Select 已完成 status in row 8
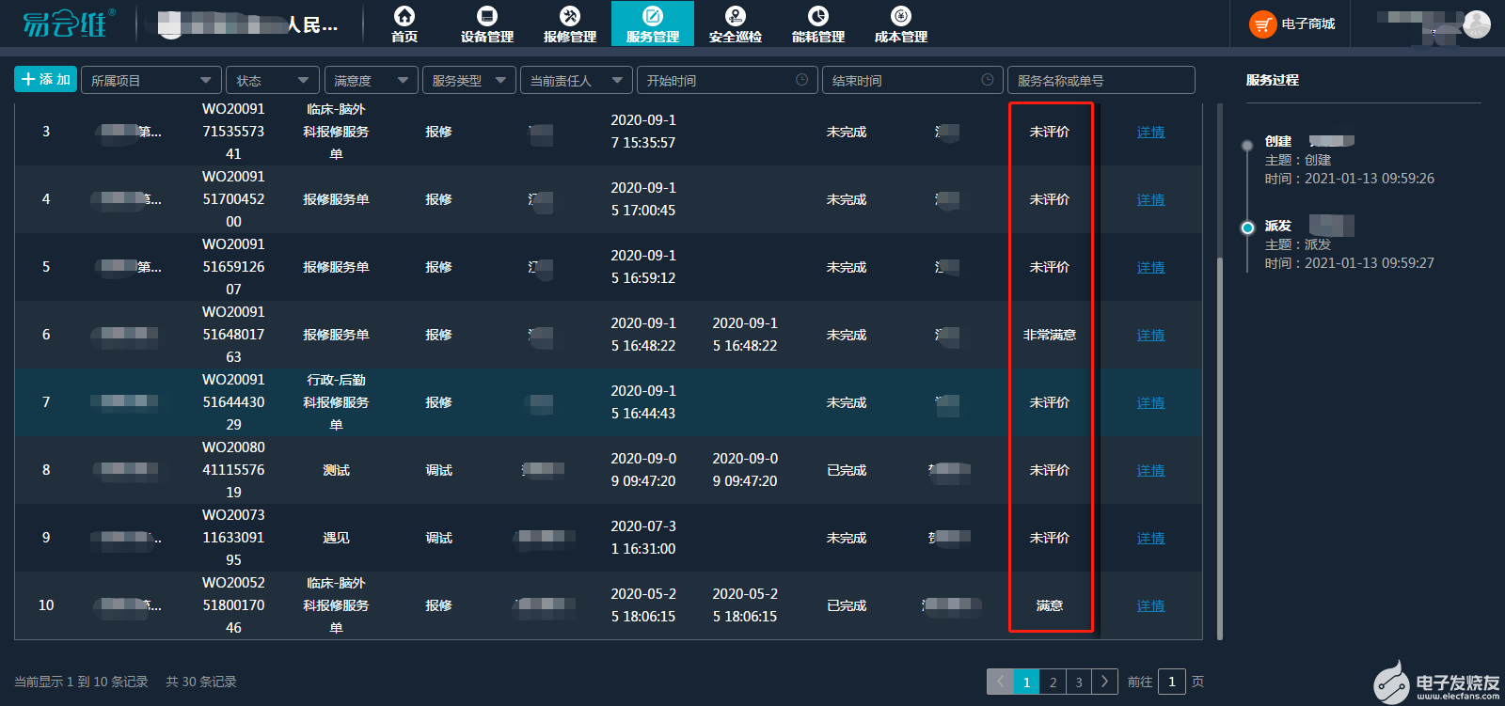1505x706 pixels. (847, 470)
